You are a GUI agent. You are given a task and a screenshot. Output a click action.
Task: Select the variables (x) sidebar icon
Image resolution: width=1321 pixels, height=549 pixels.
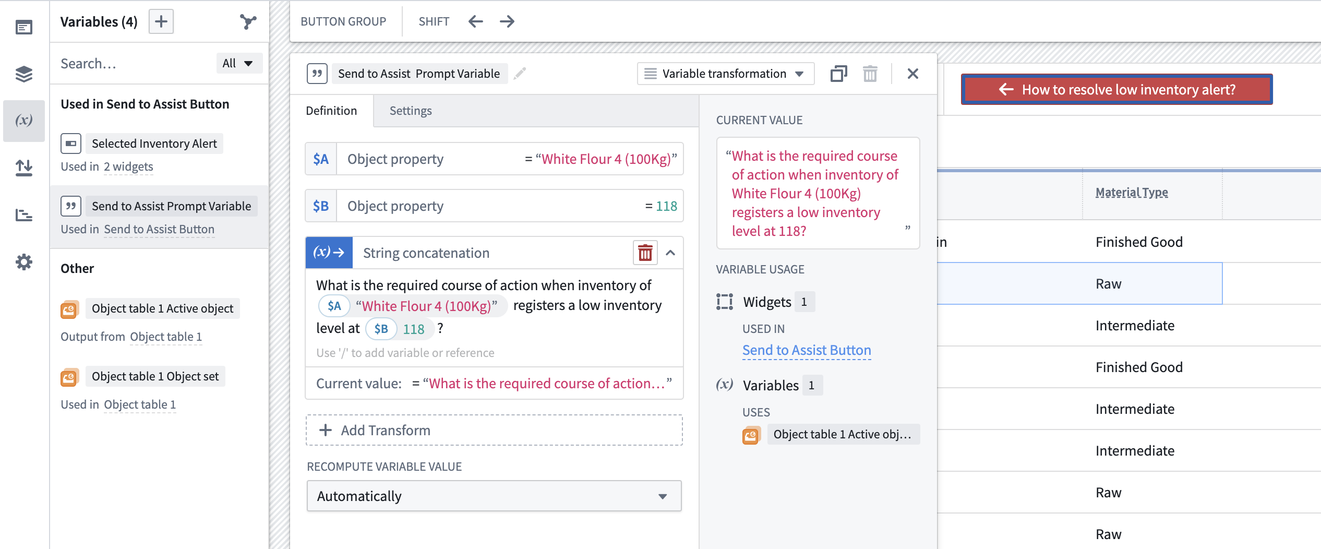point(24,121)
